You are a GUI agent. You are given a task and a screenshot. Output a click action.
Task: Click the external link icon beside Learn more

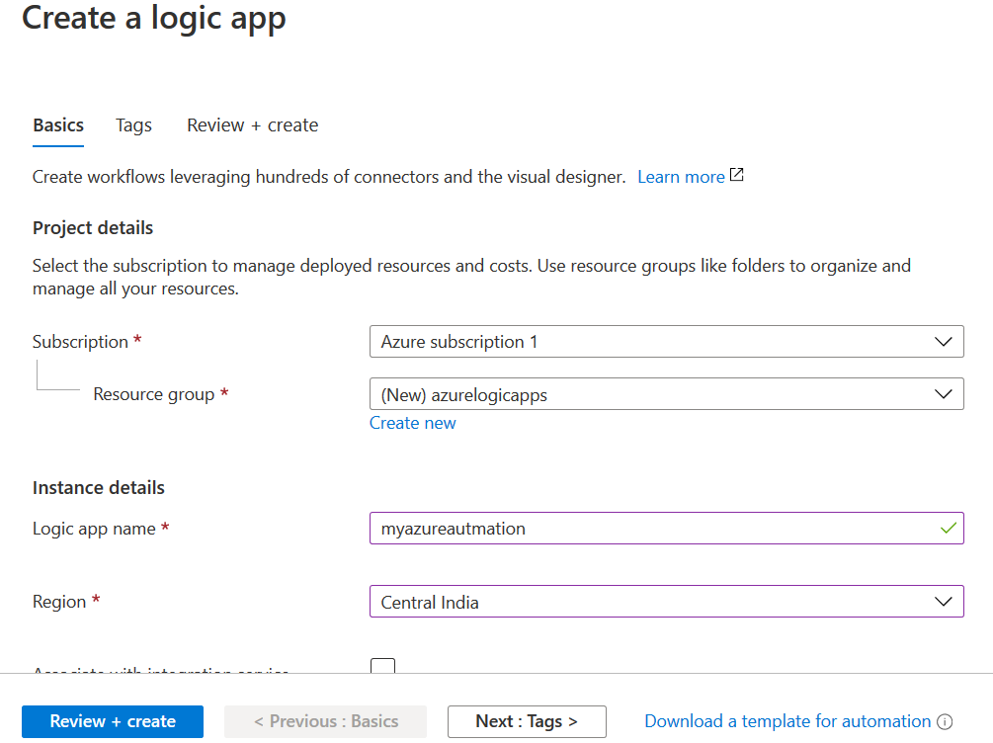pyautogui.click(x=736, y=176)
